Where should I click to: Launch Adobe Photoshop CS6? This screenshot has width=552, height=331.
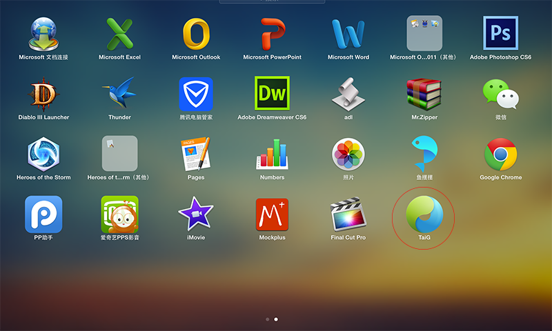click(x=501, y=33)
